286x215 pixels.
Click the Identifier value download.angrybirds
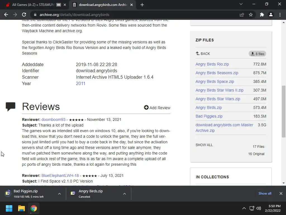(x=96, y=71)
